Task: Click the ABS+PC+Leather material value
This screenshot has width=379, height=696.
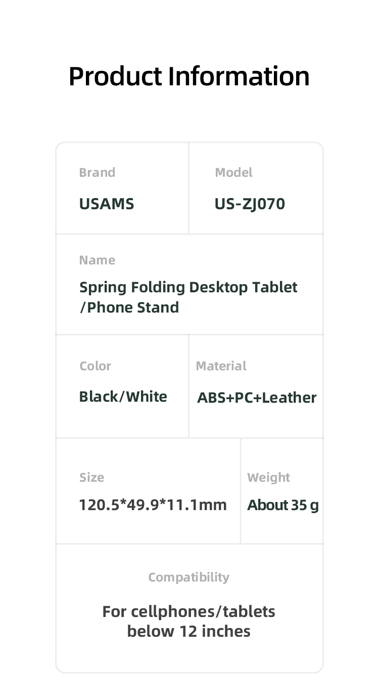Action: (x=257, y=398)
